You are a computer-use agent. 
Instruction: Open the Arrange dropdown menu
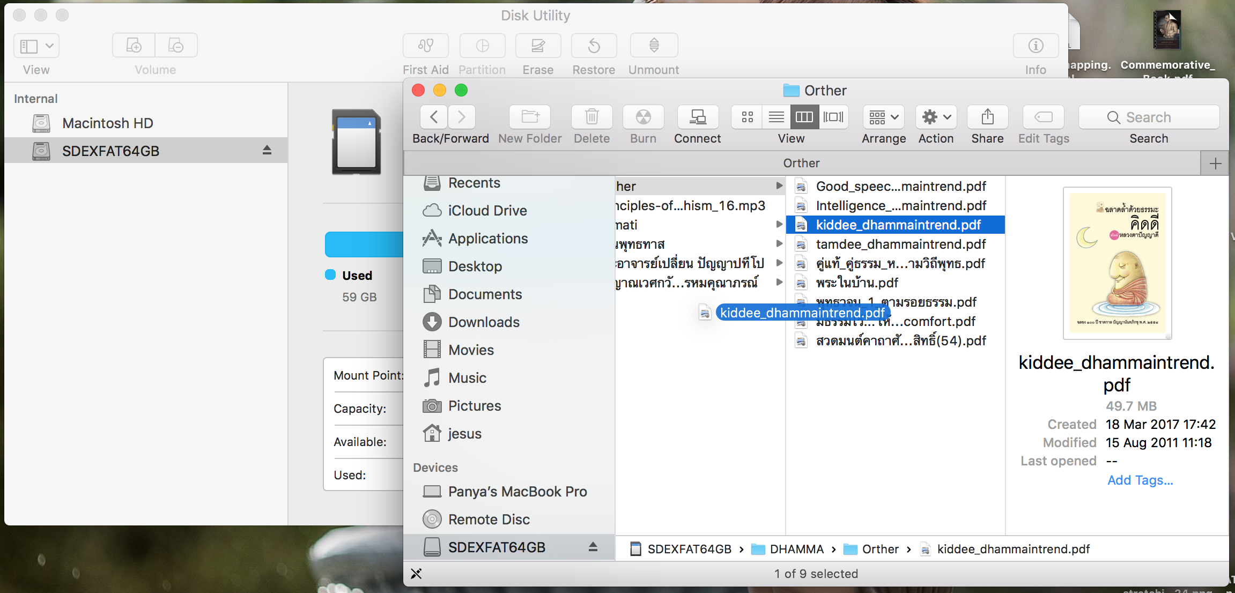click(x=884, y=117)
